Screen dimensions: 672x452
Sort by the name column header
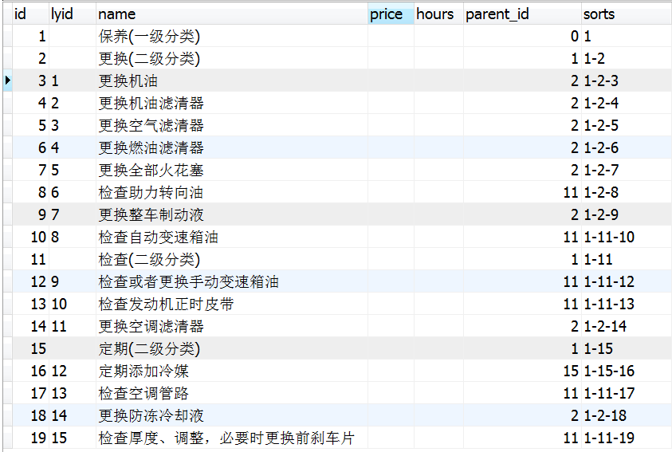[x=231, y=14]
